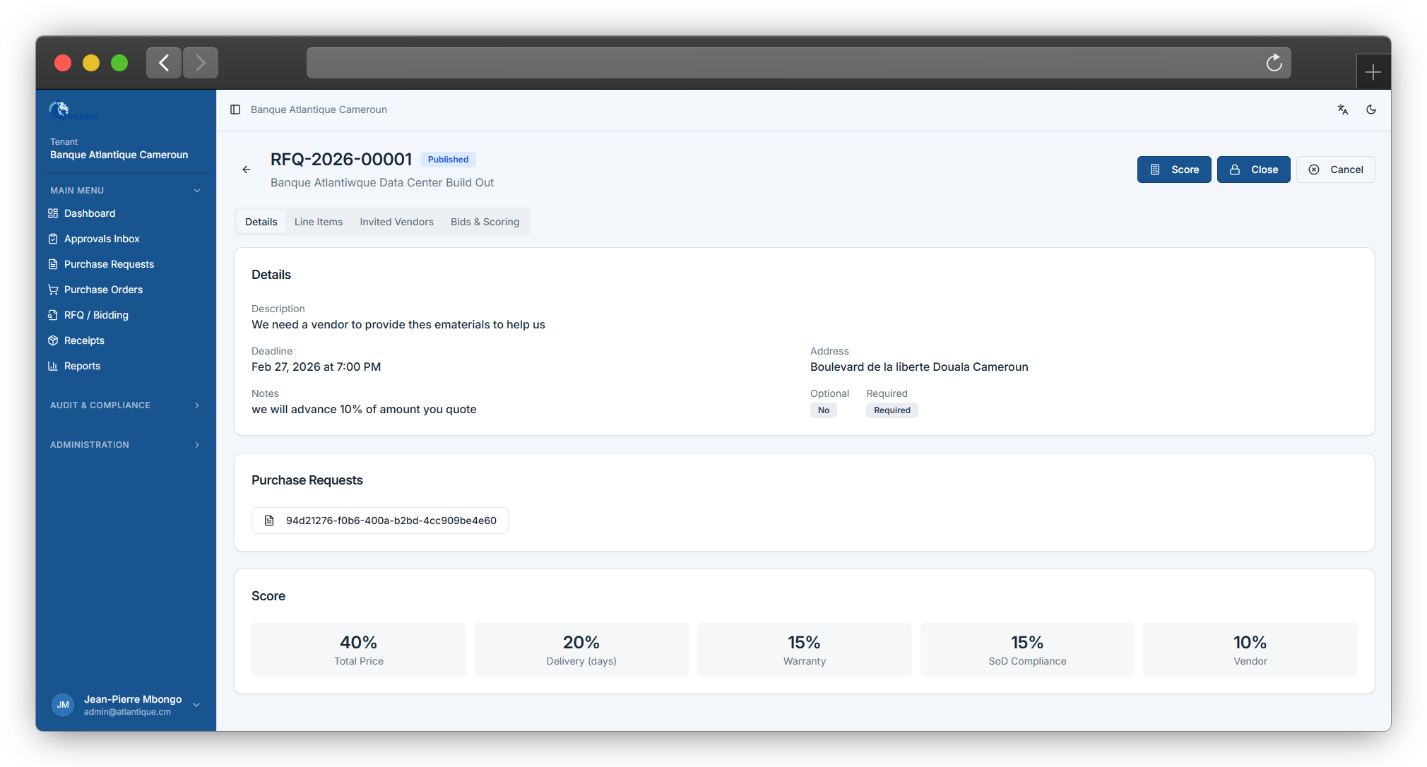Screen dimensions: 1427x767
Task: Open the language translation selector
Action: click(x=1342, y=109)
